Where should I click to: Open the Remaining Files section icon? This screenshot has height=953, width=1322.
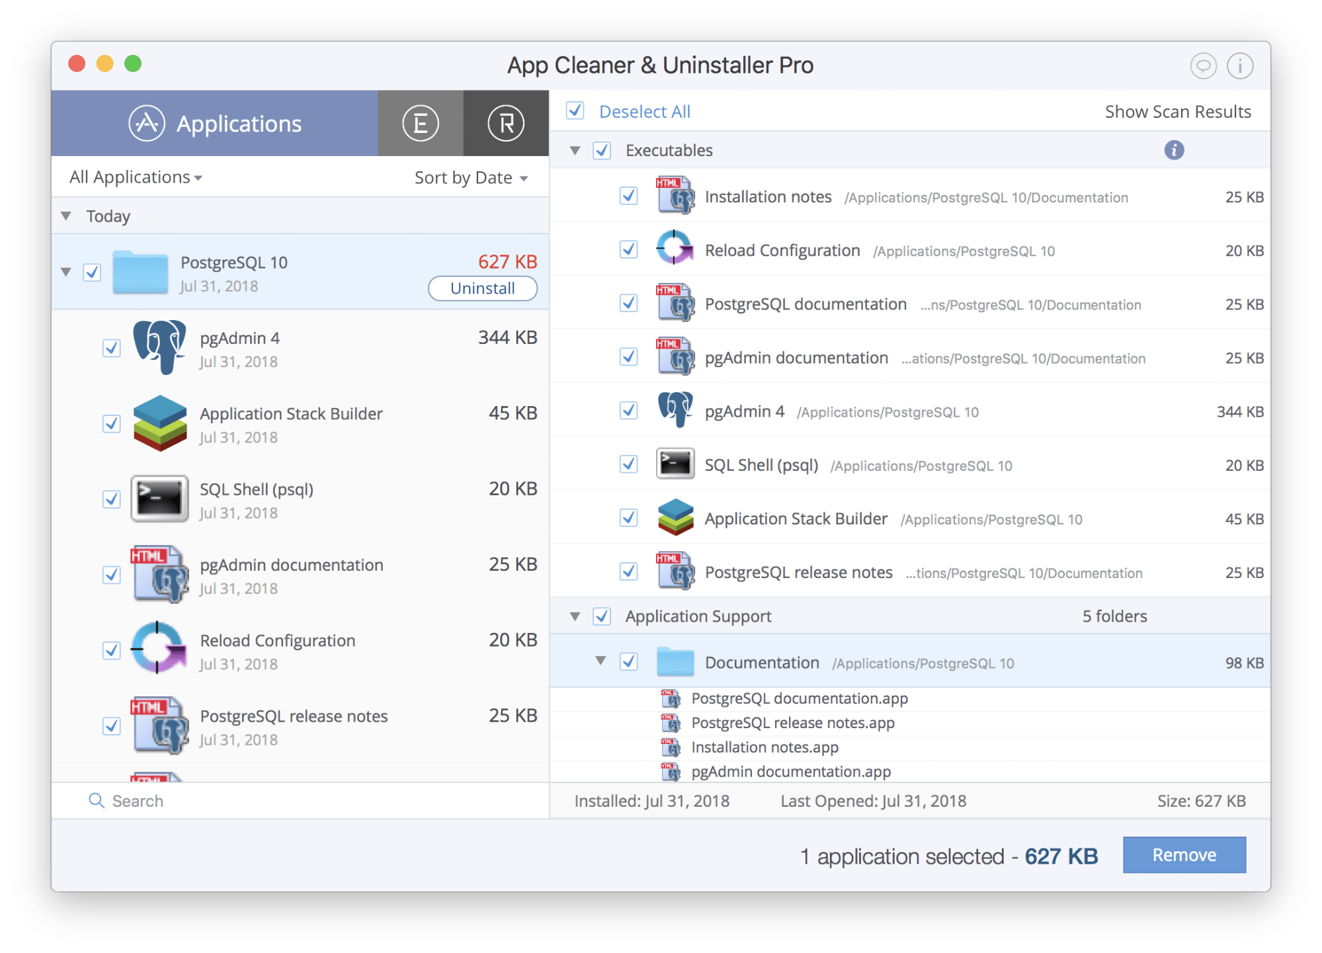click(506, 123)
